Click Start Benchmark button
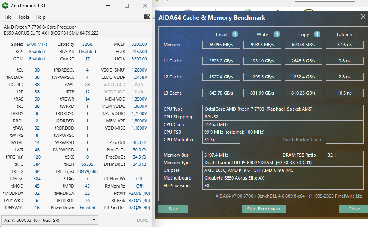This screenshot has width=368, height=227. click(x=264, y=209)
